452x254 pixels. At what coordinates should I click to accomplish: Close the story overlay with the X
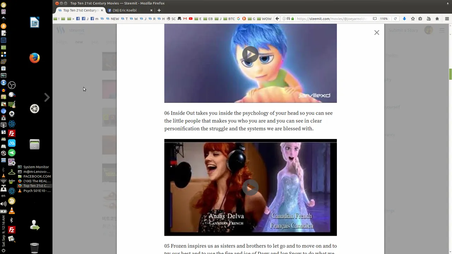pos(377,32)
